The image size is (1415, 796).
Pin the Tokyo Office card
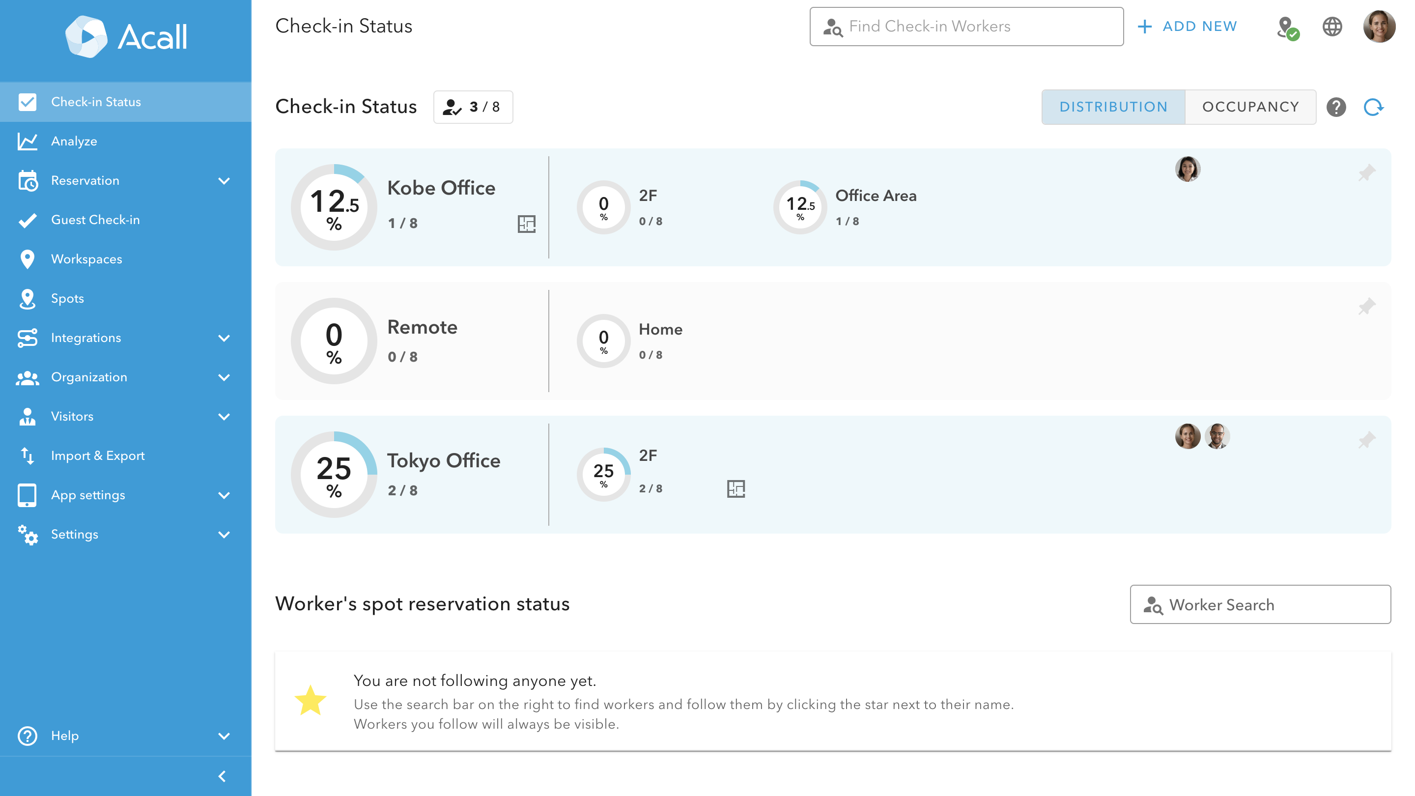tap(1367, 439)
